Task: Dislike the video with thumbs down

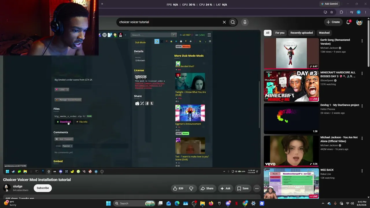Action: click(191, 189)
